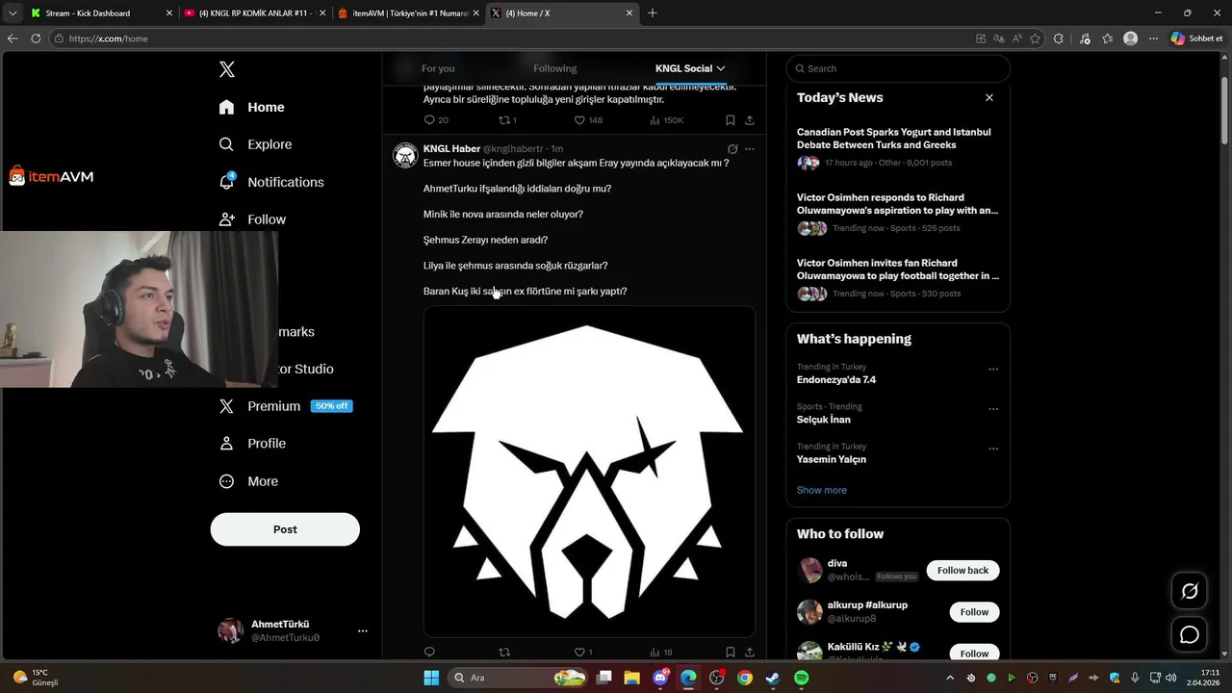
Task: Like the top post with 148 likes
Action: click(588, 120)
